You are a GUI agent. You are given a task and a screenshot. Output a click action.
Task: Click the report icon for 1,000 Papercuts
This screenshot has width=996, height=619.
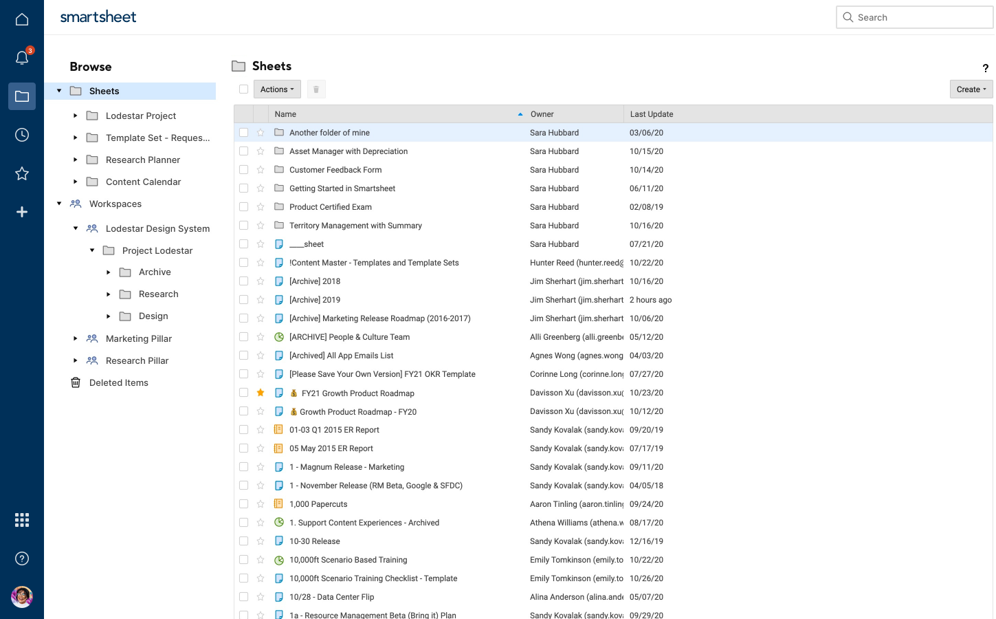279,504
